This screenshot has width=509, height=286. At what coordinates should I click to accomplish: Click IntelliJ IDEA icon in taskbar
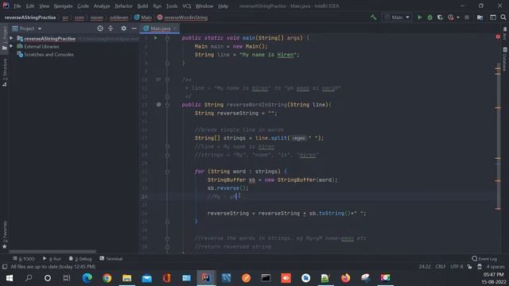pyautogui.click(x=206, y=278)
